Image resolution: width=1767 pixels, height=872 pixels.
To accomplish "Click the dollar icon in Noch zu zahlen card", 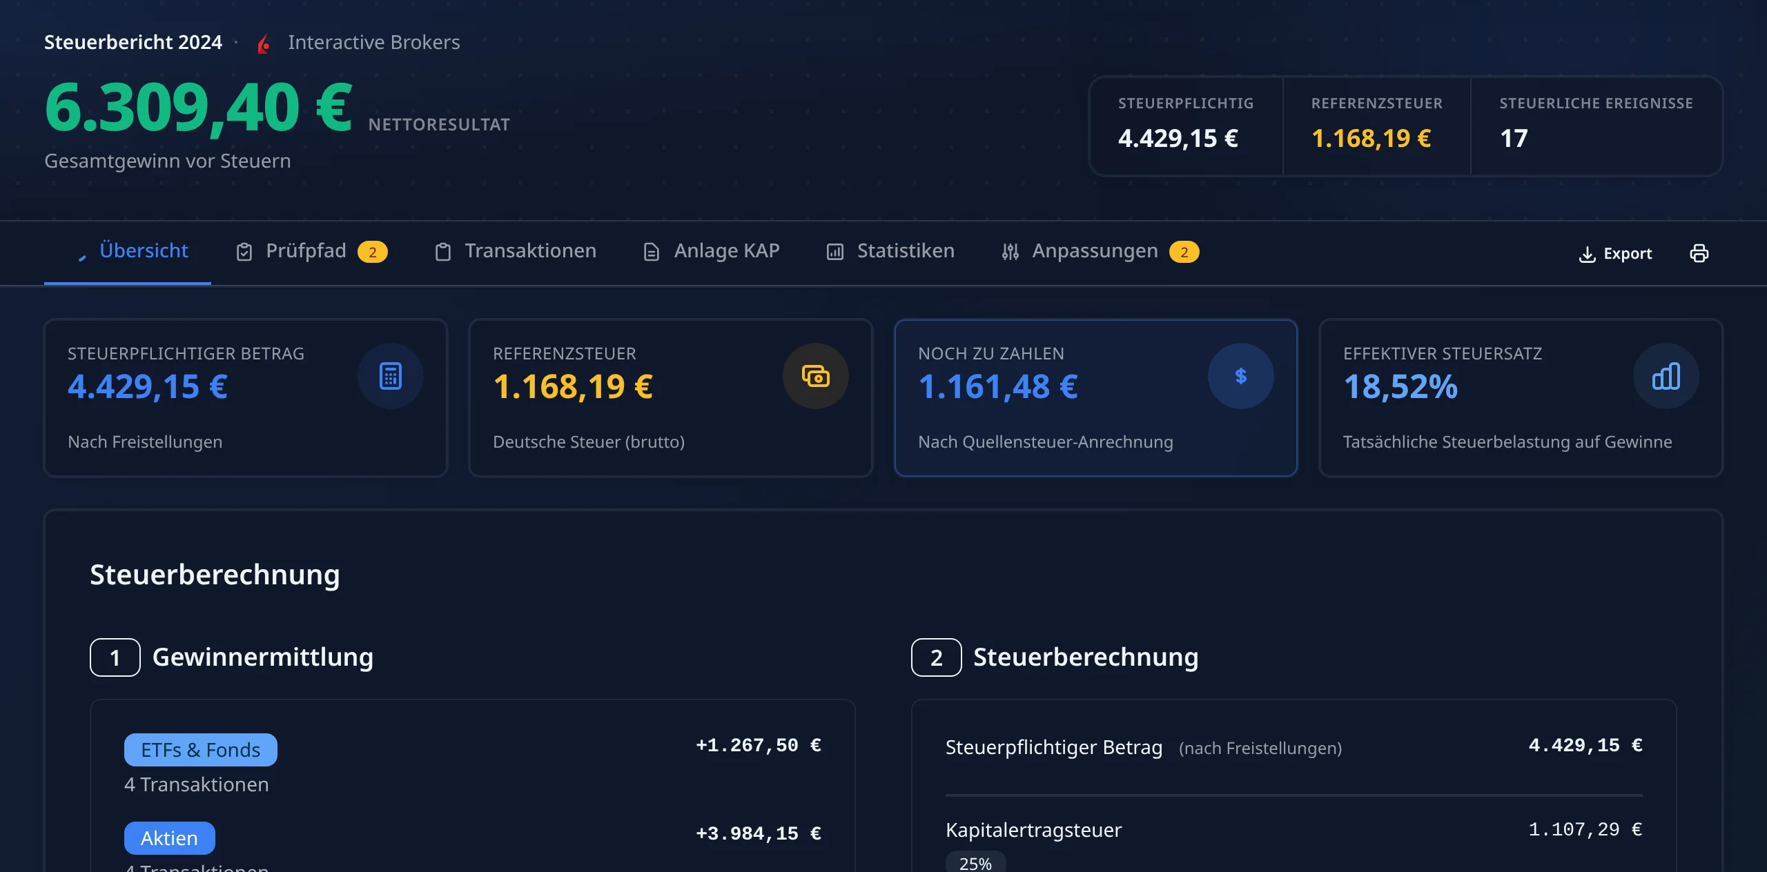I will pos(1241,376).
